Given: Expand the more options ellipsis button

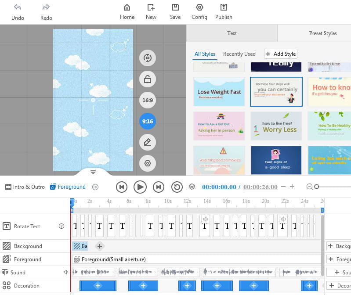Looking at the screenshot, I should click(95, 187).
